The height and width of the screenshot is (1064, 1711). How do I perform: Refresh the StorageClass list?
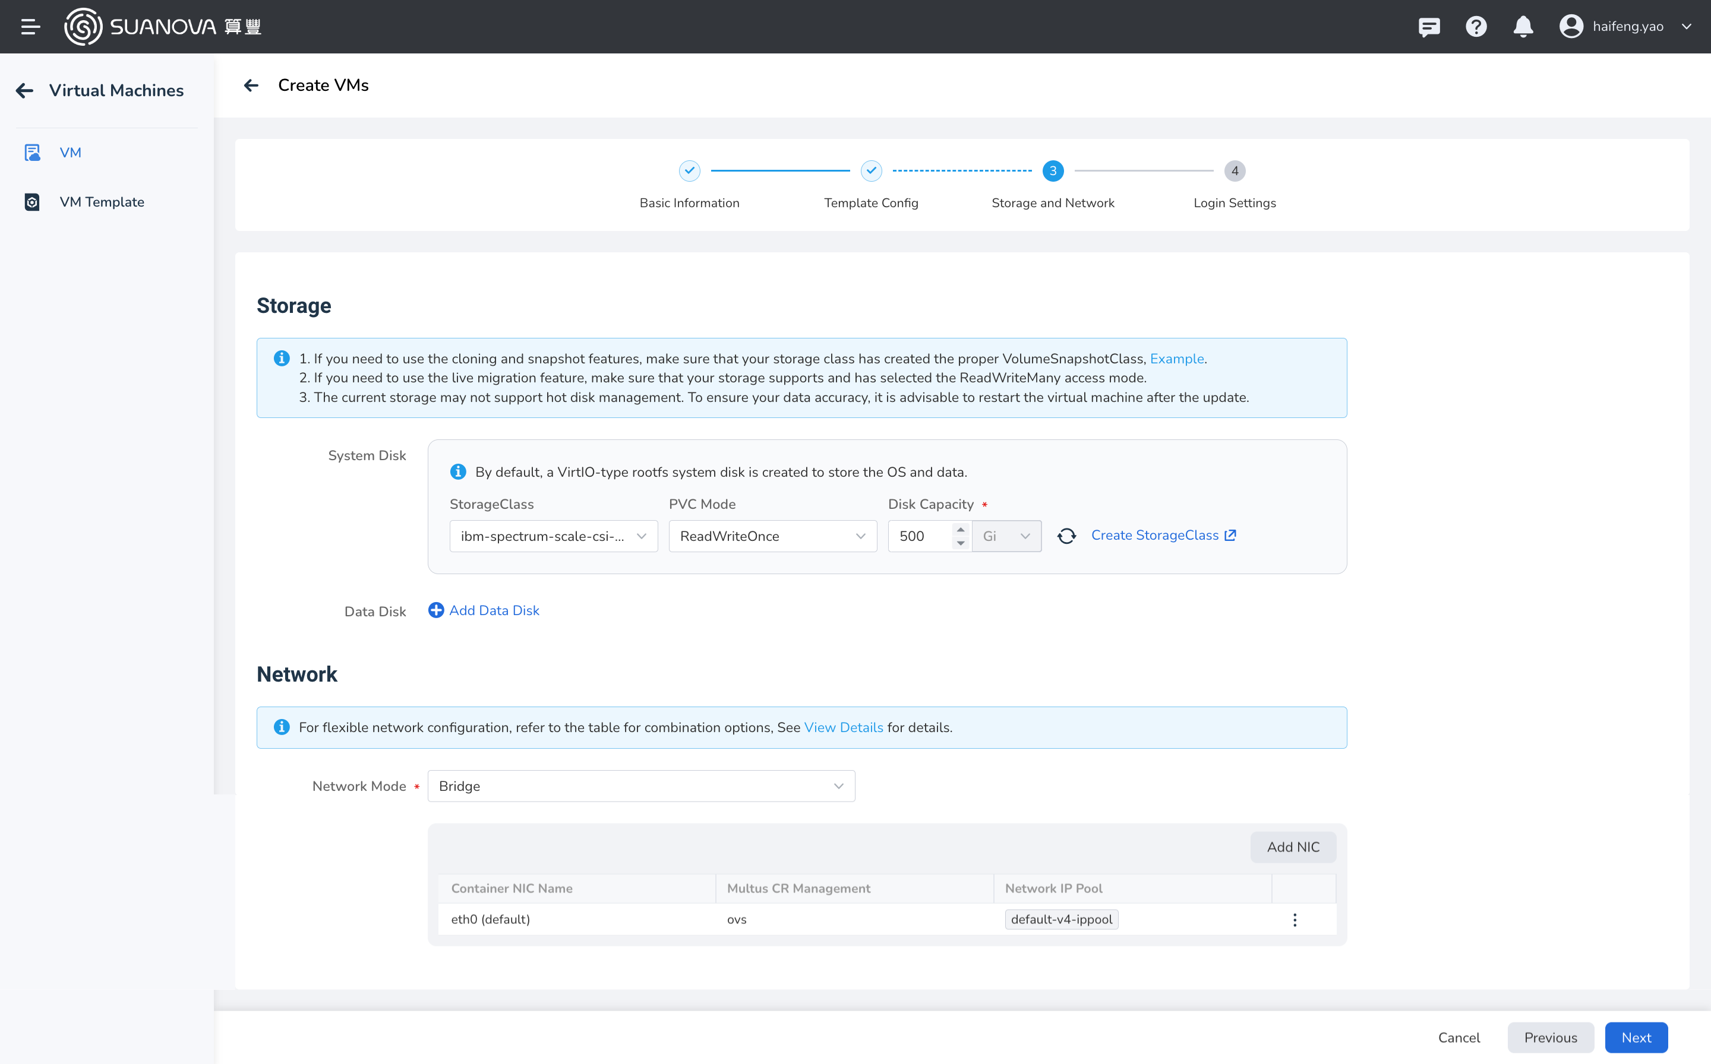(1066, 536)
